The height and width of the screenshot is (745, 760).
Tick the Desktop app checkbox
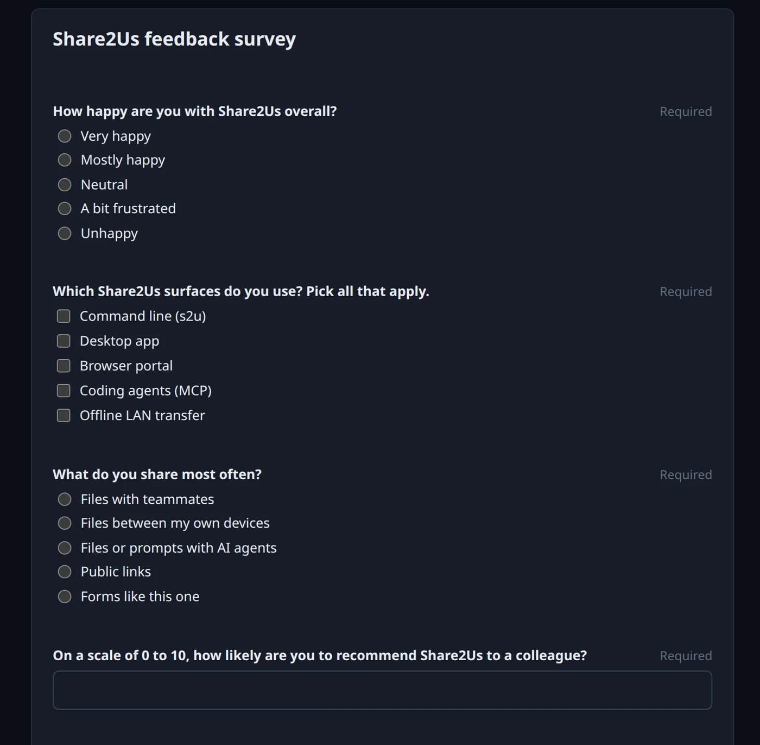[x=64, y=341]
